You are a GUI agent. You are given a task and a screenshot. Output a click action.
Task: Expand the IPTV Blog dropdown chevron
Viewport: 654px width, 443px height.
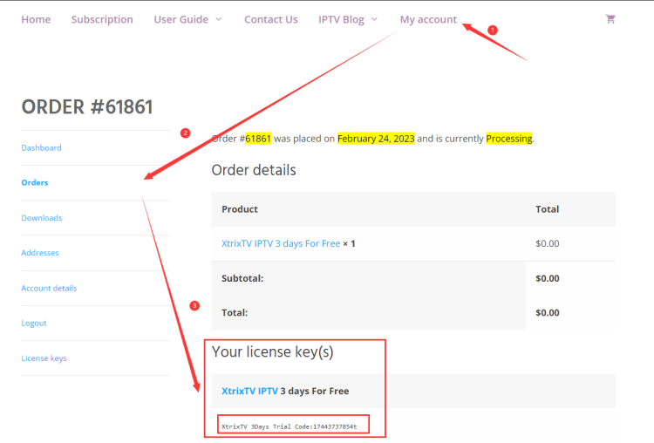(375, 19)
